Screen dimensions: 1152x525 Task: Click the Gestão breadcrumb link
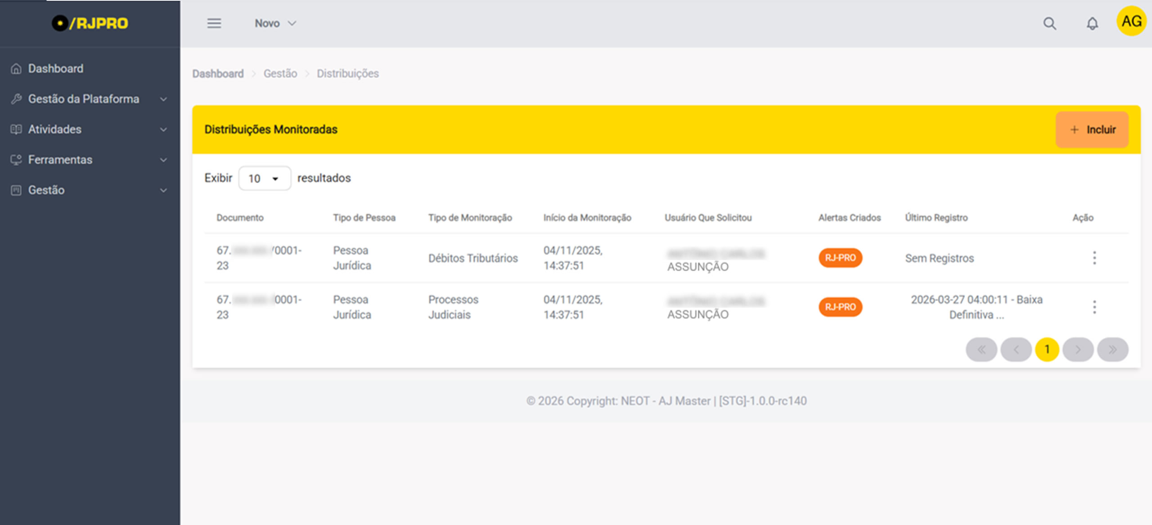tap(280, 74)
